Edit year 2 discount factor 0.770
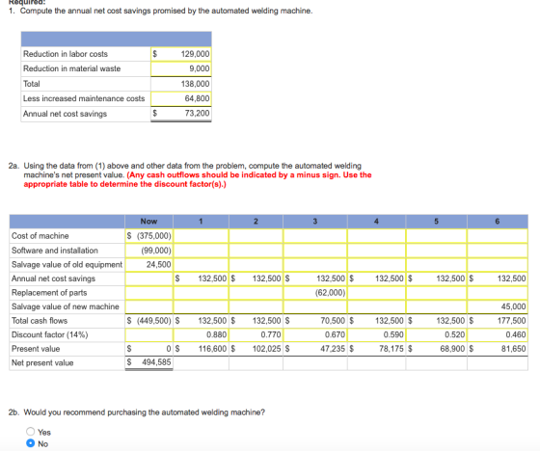 pyautogui.click(x=256, y=334)
